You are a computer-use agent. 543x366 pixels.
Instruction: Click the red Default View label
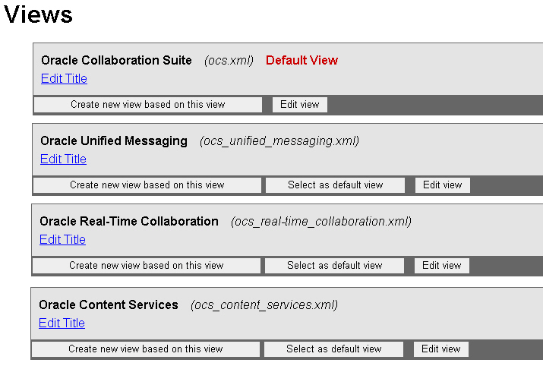301,60
